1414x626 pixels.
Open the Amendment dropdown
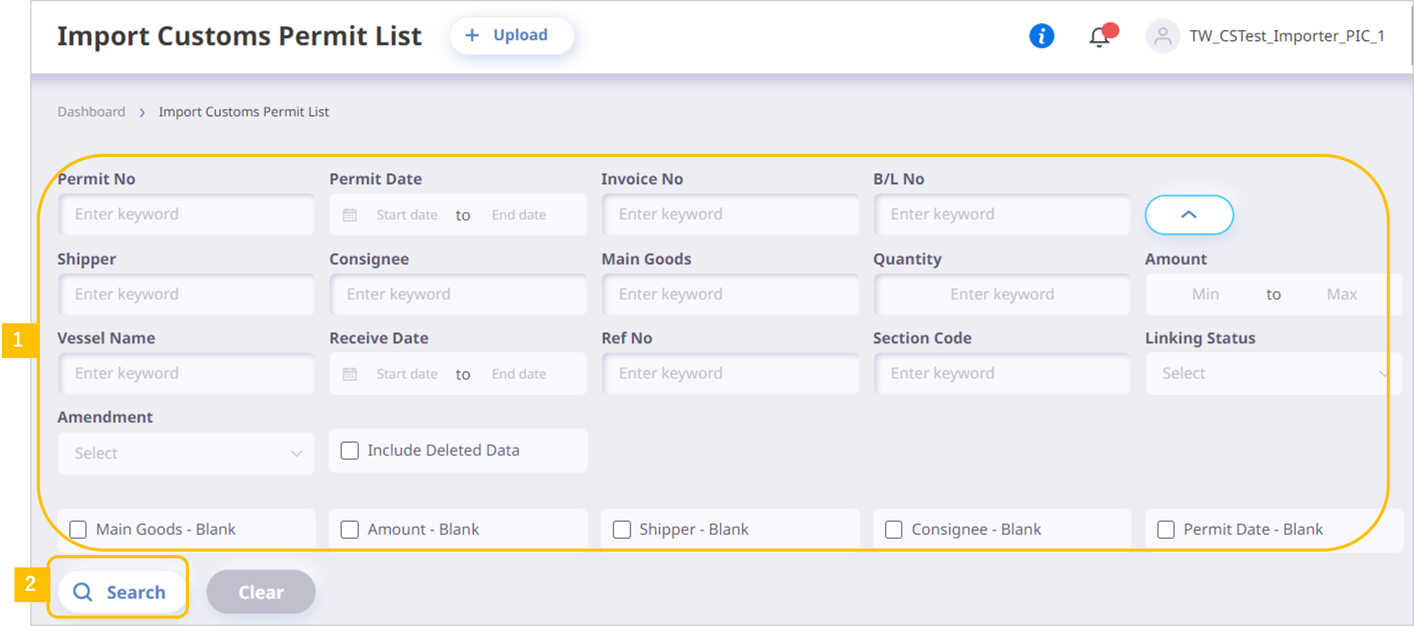tap(186, 453)
